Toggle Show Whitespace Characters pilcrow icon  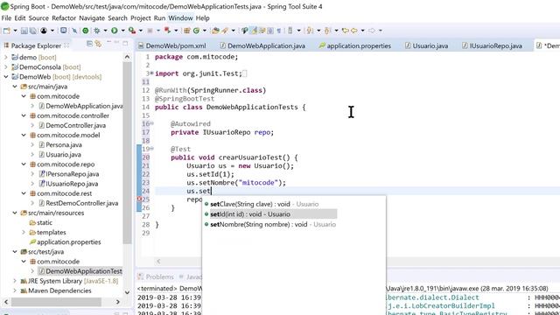click(278, 31)
